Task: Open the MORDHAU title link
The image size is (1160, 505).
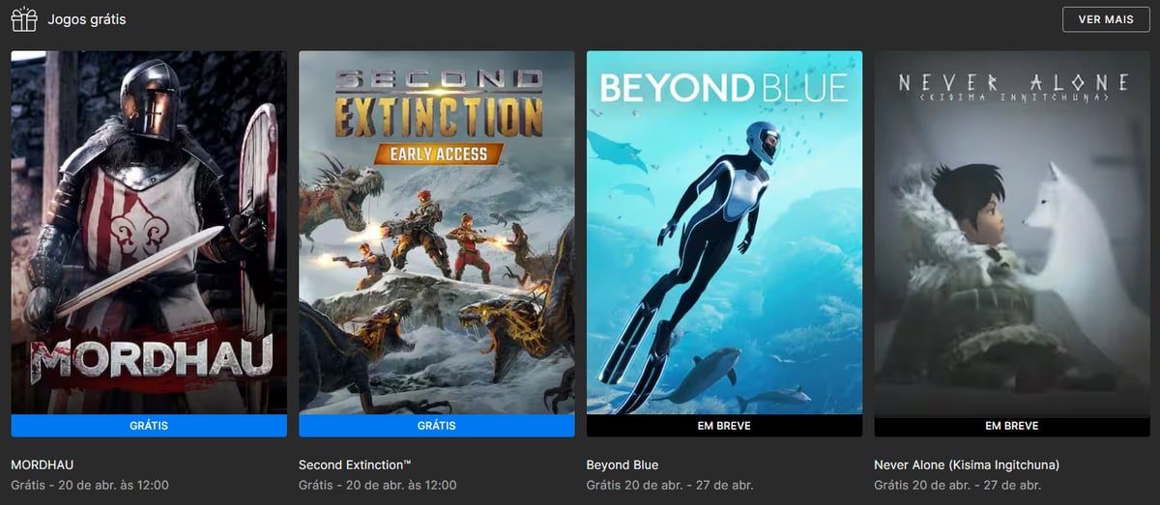Action: point(43,464)
